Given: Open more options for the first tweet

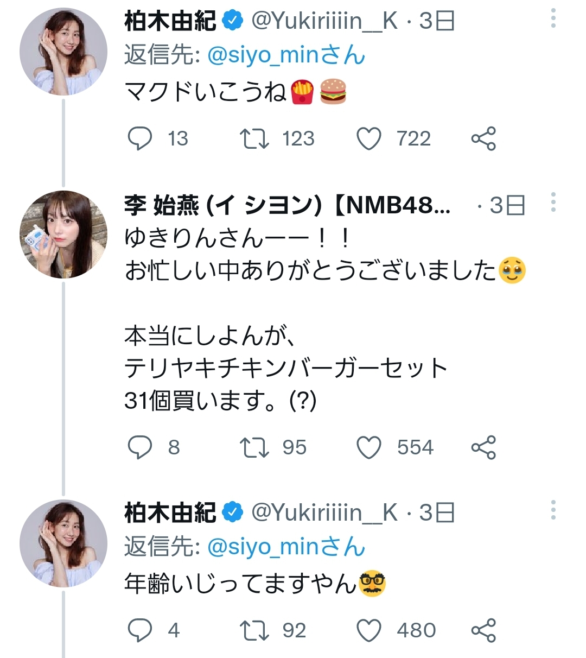Looking at the screenshot, I should click(553, 18).
